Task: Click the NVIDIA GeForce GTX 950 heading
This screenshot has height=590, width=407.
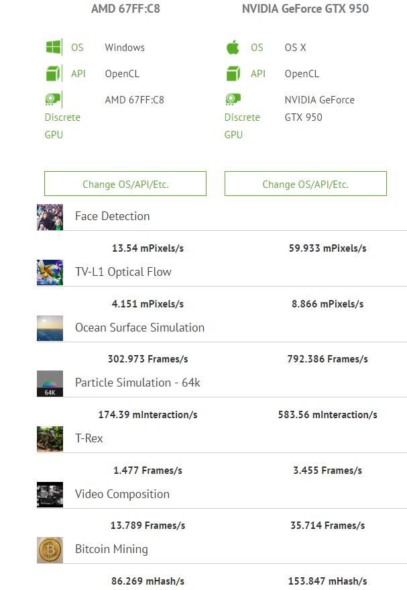Action: pos(305,9)
